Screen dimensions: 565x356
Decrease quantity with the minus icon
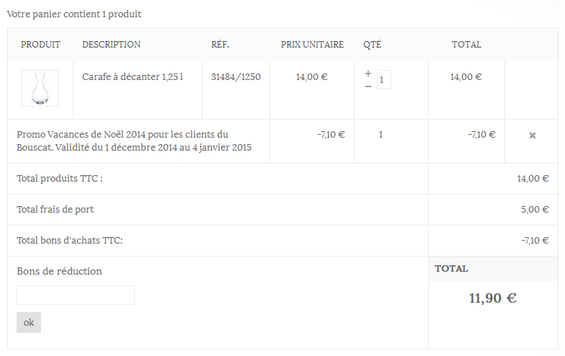tap(368, 86)
